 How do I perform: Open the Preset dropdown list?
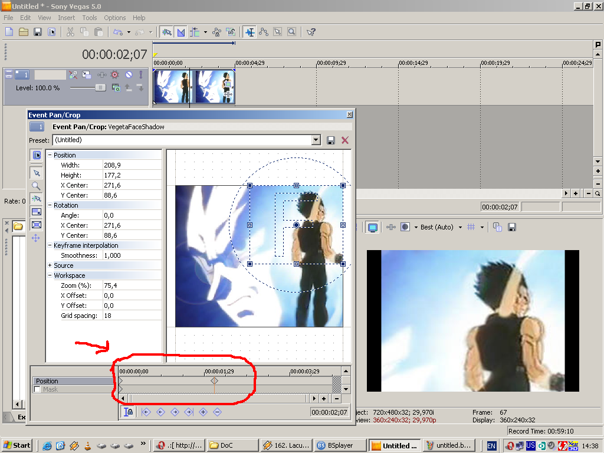(x=316, y=140)
